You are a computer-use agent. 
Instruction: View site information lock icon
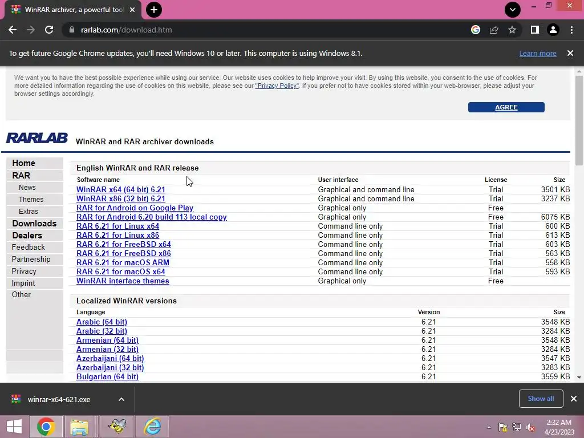(x=72, y=30)
